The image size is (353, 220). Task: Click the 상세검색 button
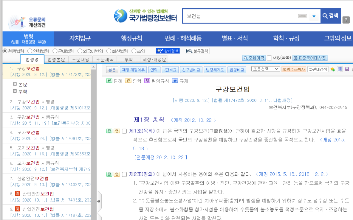[x=168, y=51]
